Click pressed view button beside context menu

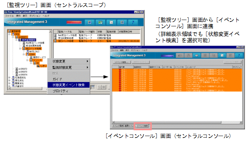pyautogui.click(x=93, y=87)
